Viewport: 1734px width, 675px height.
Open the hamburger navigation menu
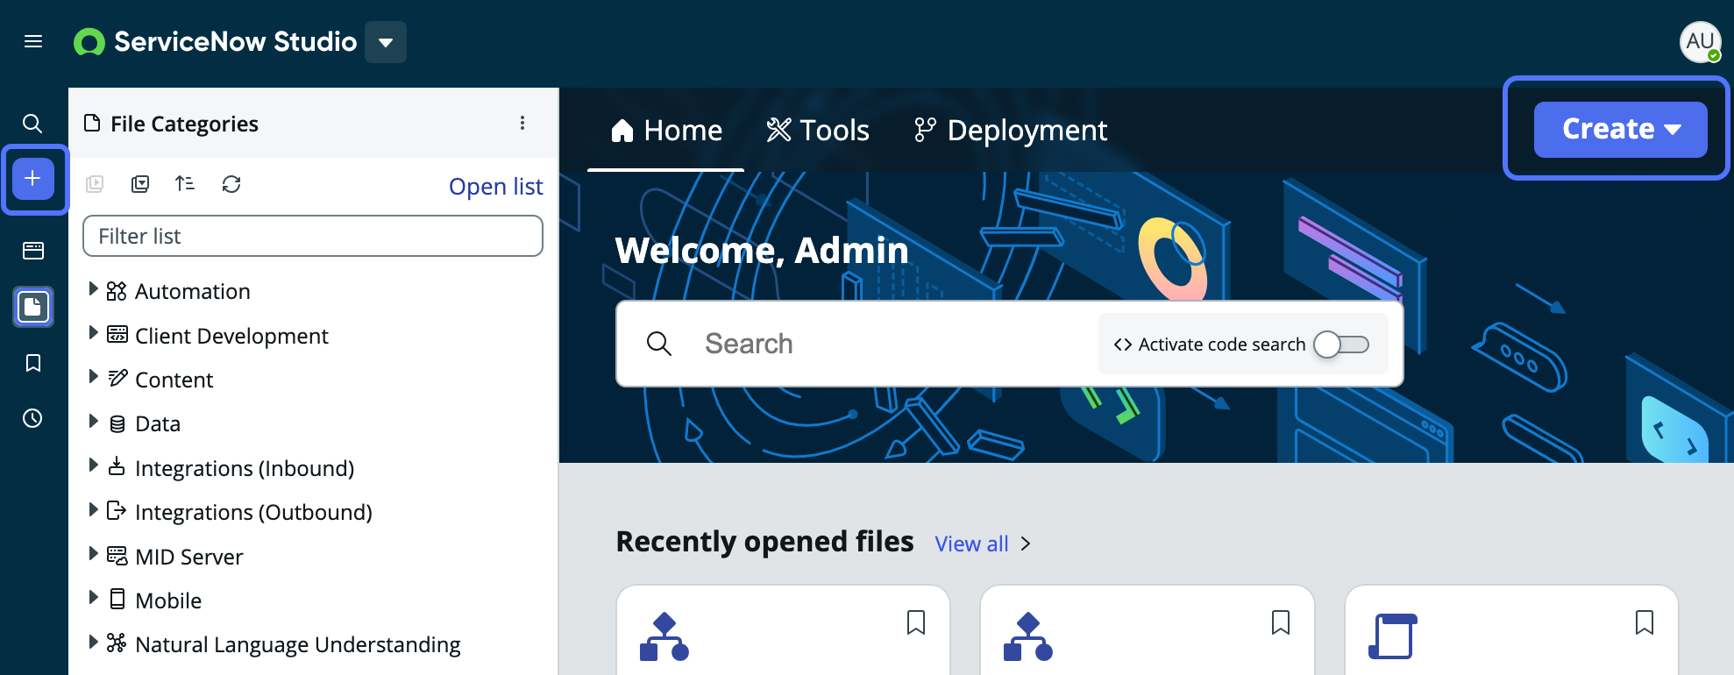pos(33,41)
